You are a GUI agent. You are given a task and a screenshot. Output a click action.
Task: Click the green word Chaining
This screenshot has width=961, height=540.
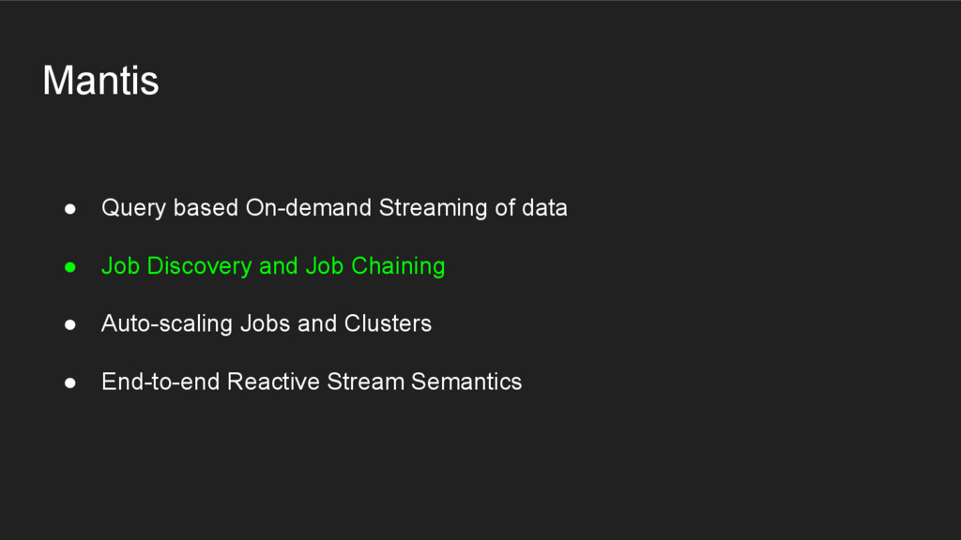(398, 266)
